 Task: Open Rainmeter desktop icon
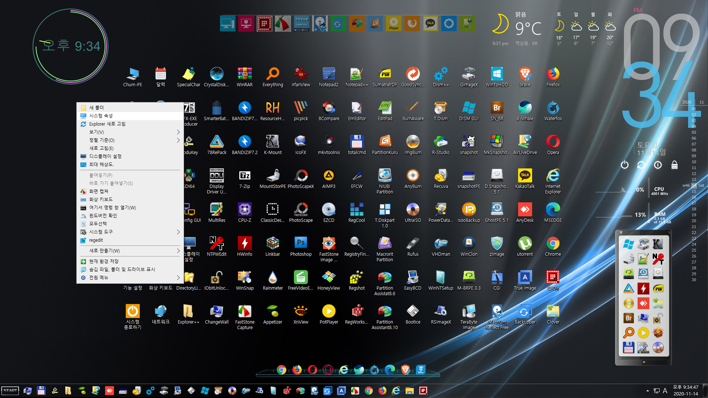(x=273, y=280)
